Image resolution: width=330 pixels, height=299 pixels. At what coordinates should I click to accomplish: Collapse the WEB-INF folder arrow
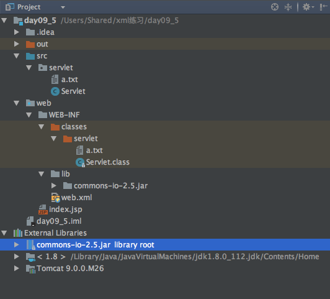coord(29,115)
